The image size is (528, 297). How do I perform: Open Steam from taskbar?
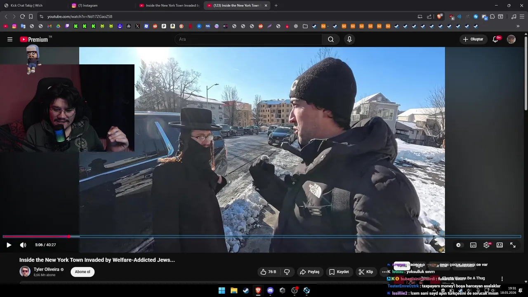tap(246, 290)
